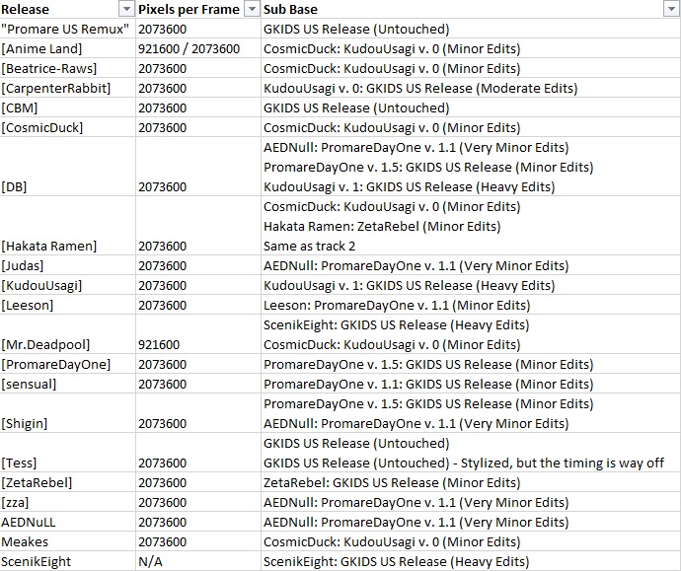Click the ScenikEight release cell
Image resolution: width=681 pixels, height=571 pixels.
[x=68, y=561]
